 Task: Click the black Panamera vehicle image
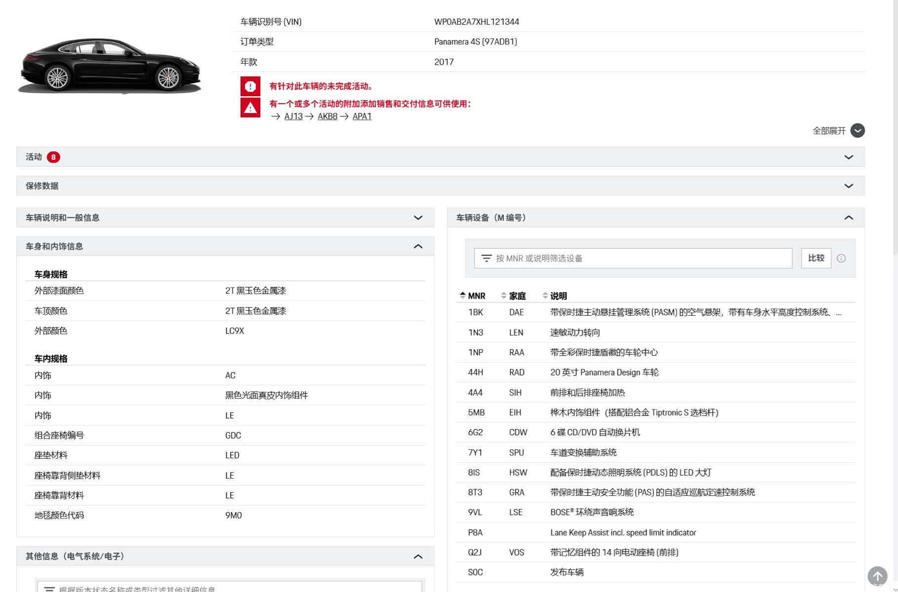pyautogui.click(x=110, y=65)
